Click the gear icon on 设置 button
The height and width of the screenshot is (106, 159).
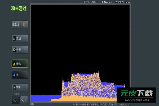pyautogui.click(x=14, y=50)
